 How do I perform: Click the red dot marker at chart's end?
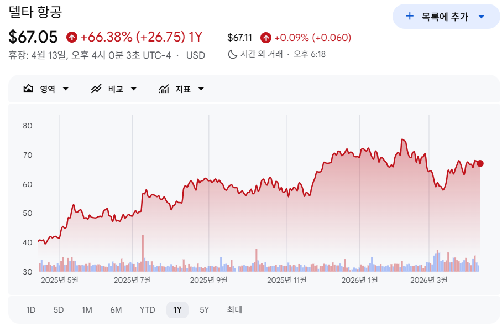[480, 163]
